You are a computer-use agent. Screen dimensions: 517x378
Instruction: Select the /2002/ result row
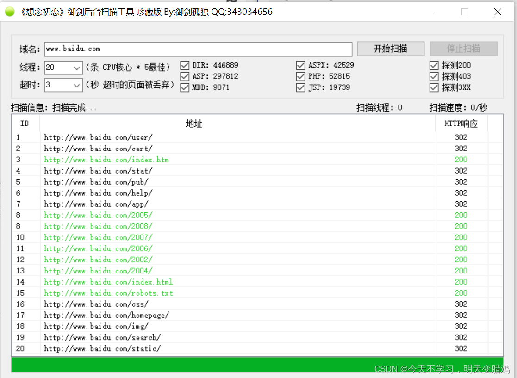257,260
